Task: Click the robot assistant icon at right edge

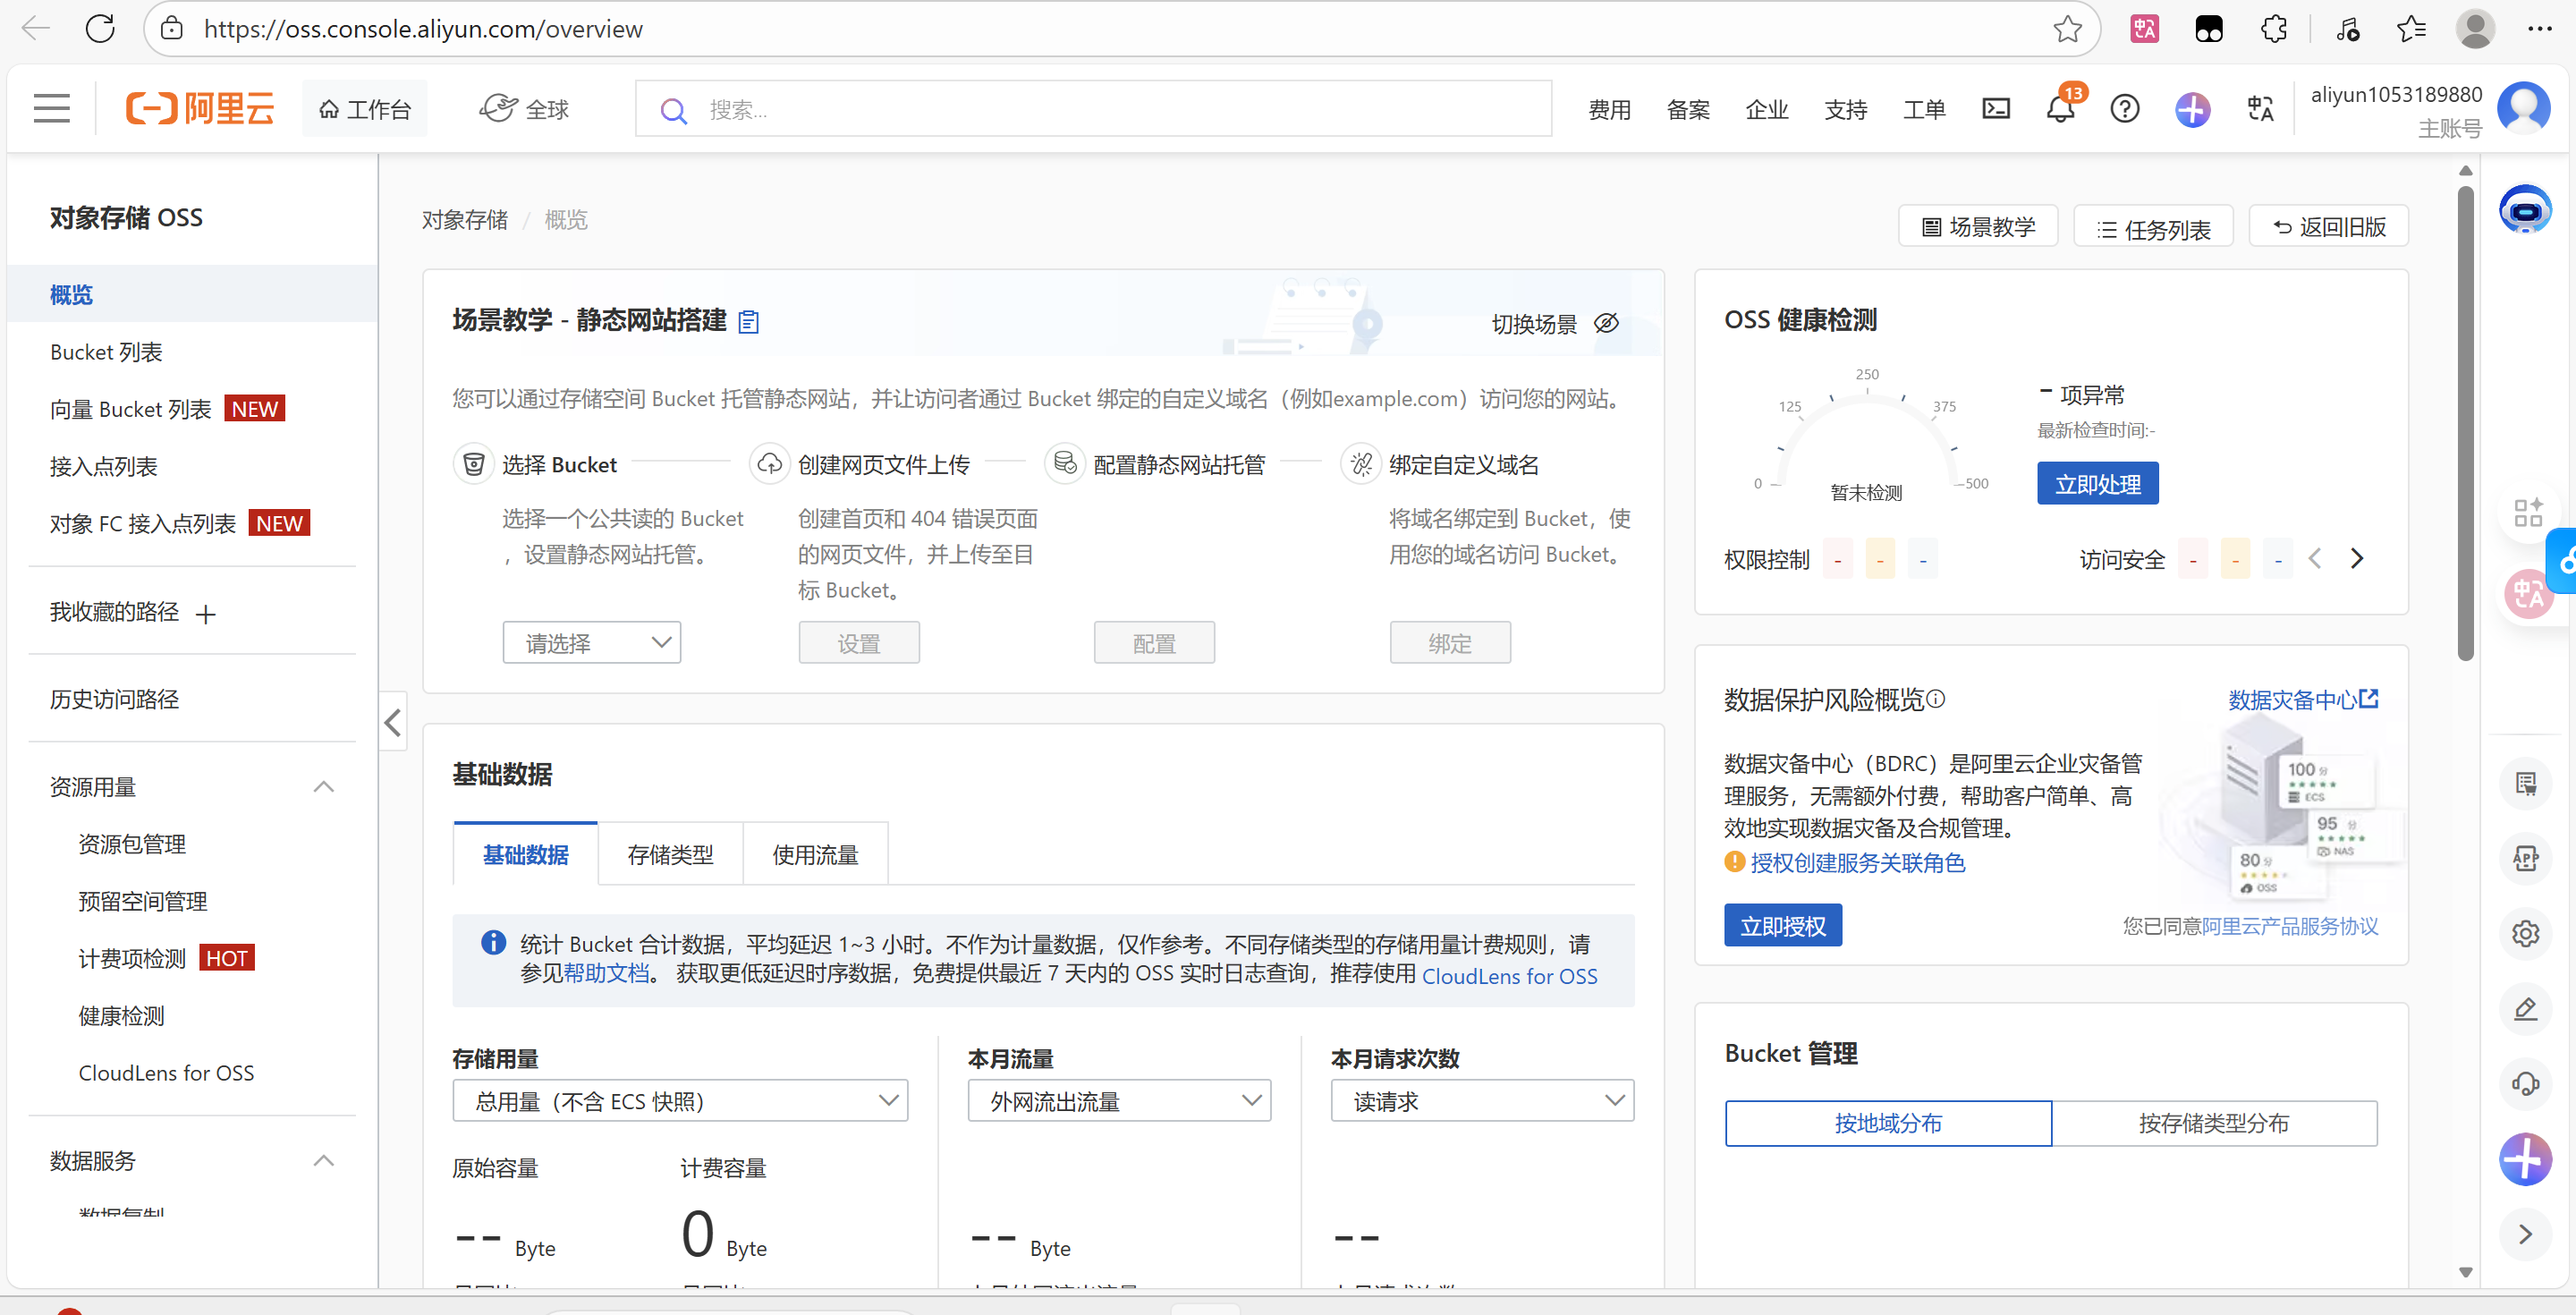Action: (x=2525, y=209)
